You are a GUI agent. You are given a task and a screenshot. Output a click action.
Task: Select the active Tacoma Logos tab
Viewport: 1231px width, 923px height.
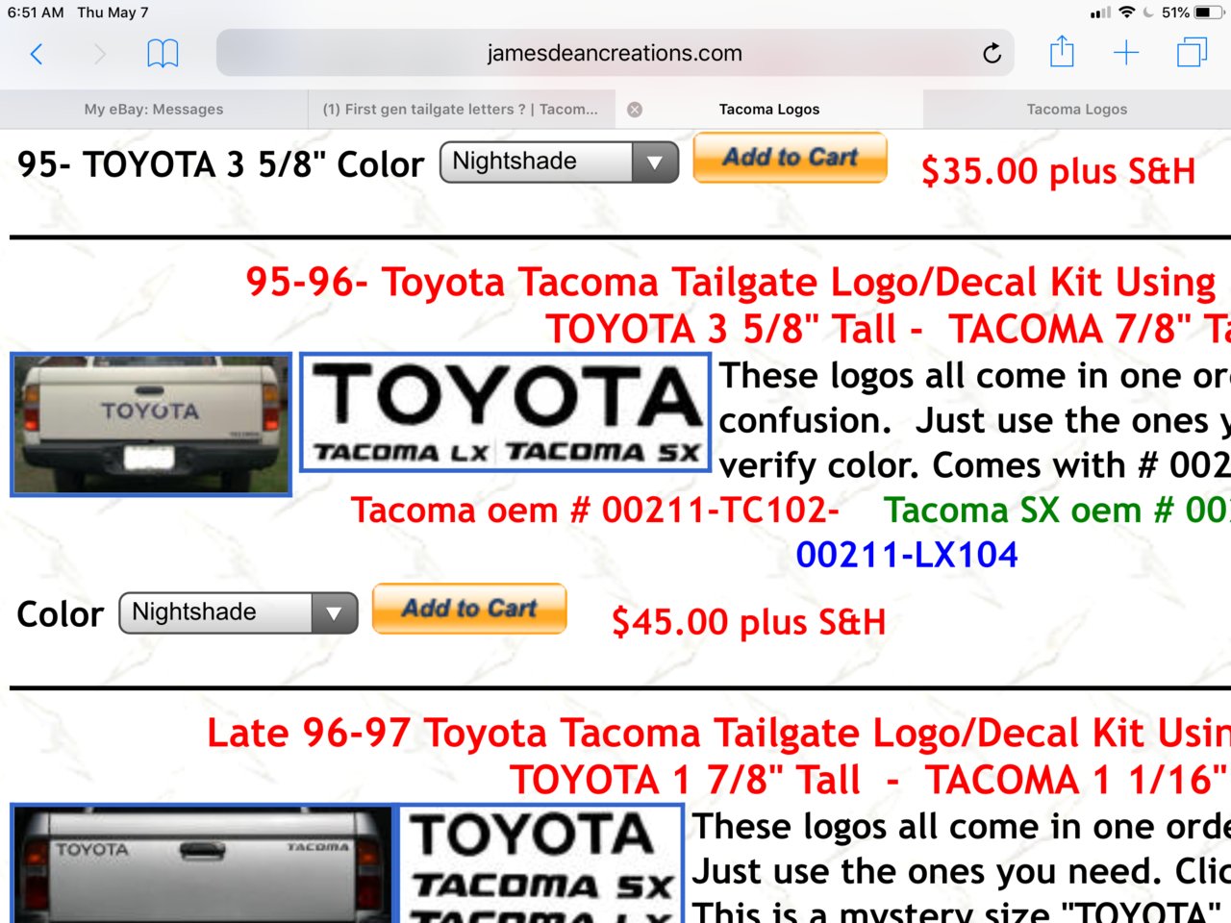tap(769, 110)
